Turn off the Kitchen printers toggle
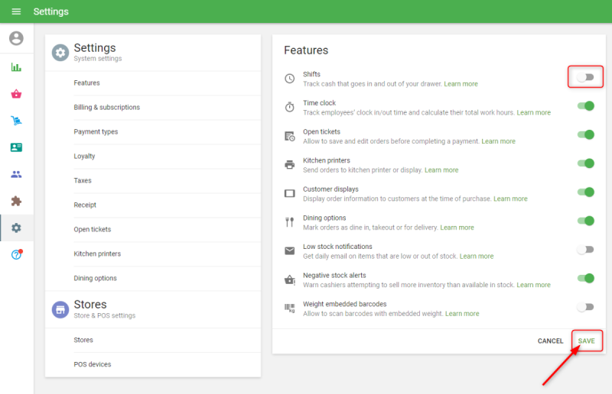 pos(585,163)
